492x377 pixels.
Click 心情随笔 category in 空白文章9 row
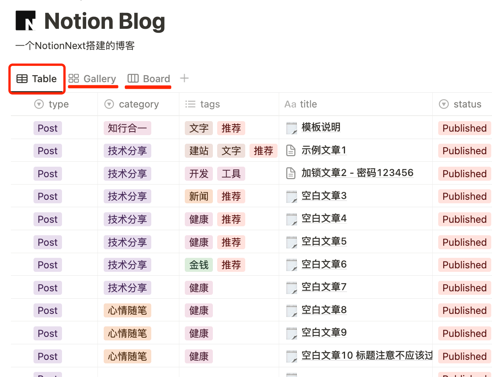tap(127, 333)
